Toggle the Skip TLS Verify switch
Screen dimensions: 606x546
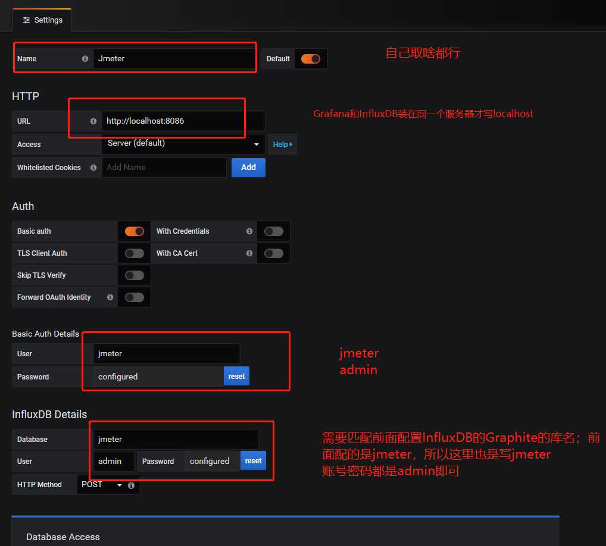click(135, 275)
